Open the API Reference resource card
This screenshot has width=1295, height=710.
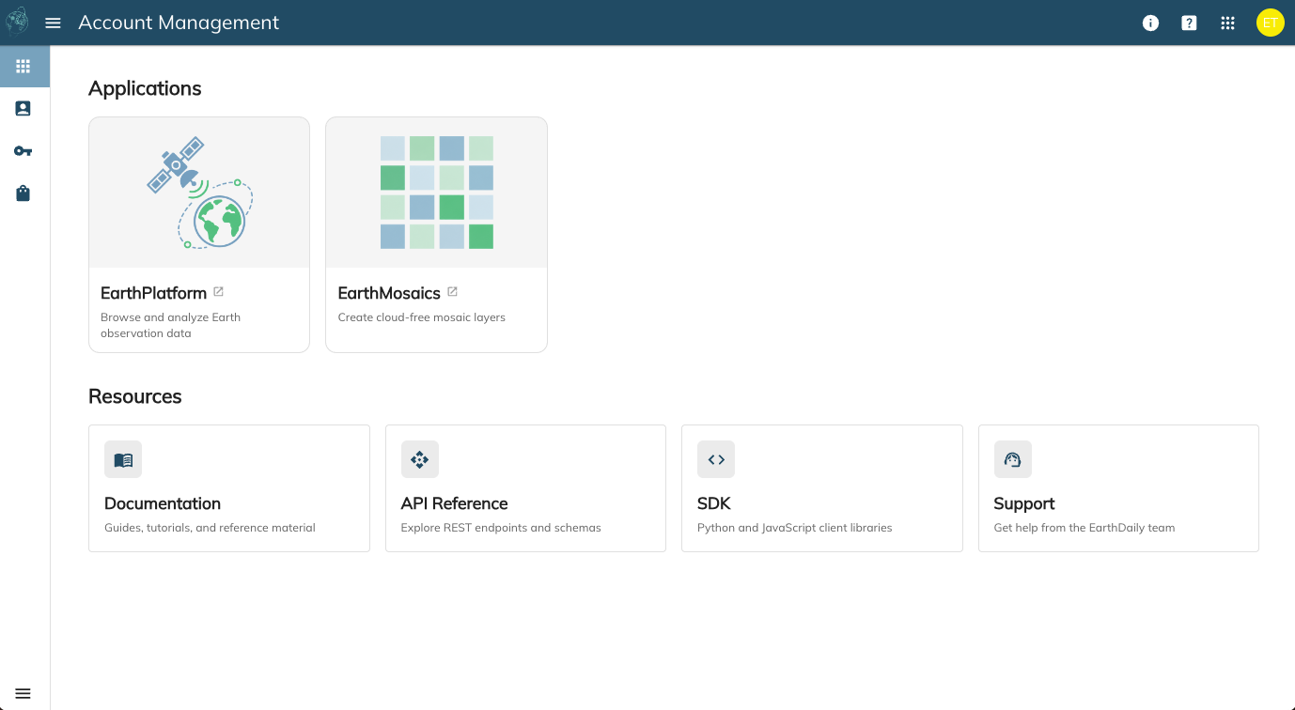coord(525,488)
